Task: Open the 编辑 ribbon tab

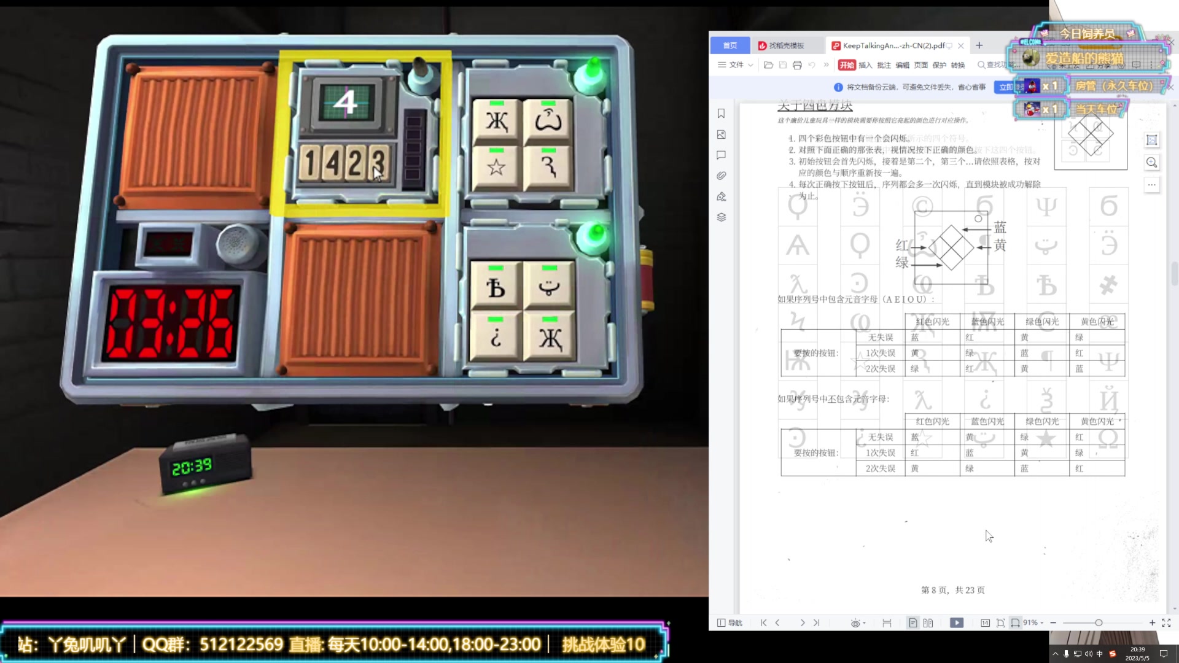Action: click(902, 65)
